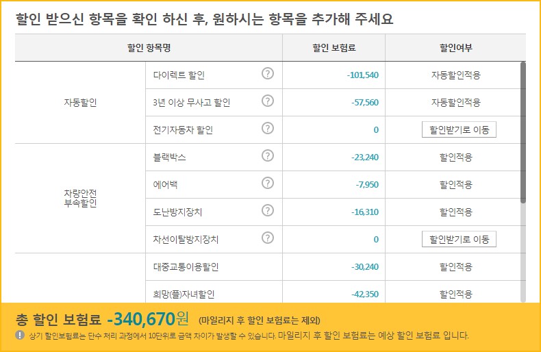Viewport: 541px width, 352px height.
Task: Open help icon for 다이렉트 할인
Action: click(x=267, y=73)
